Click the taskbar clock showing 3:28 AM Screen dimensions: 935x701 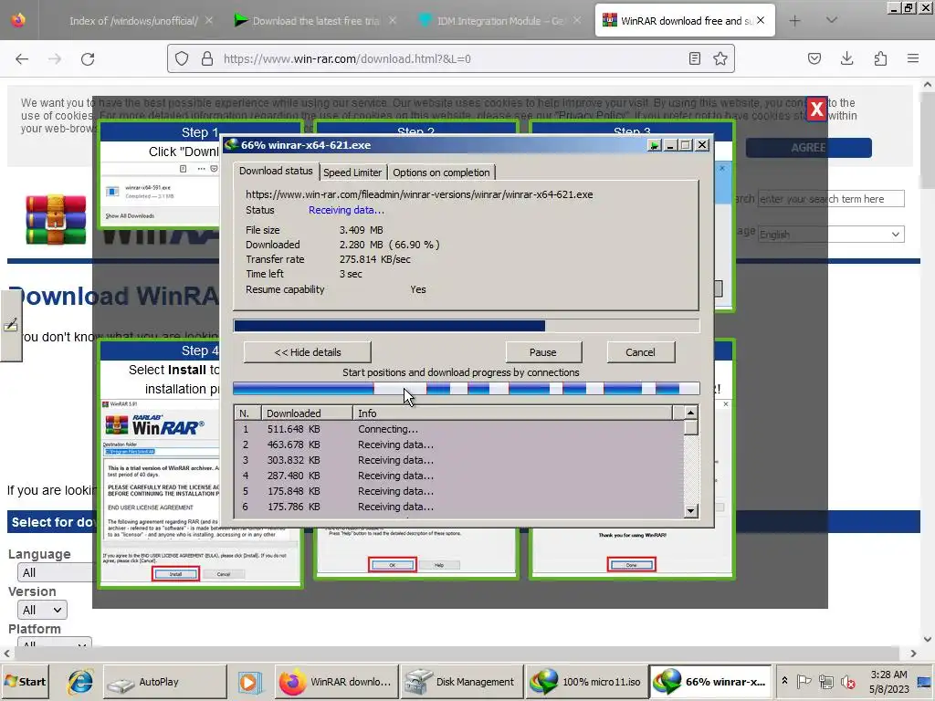888,681
